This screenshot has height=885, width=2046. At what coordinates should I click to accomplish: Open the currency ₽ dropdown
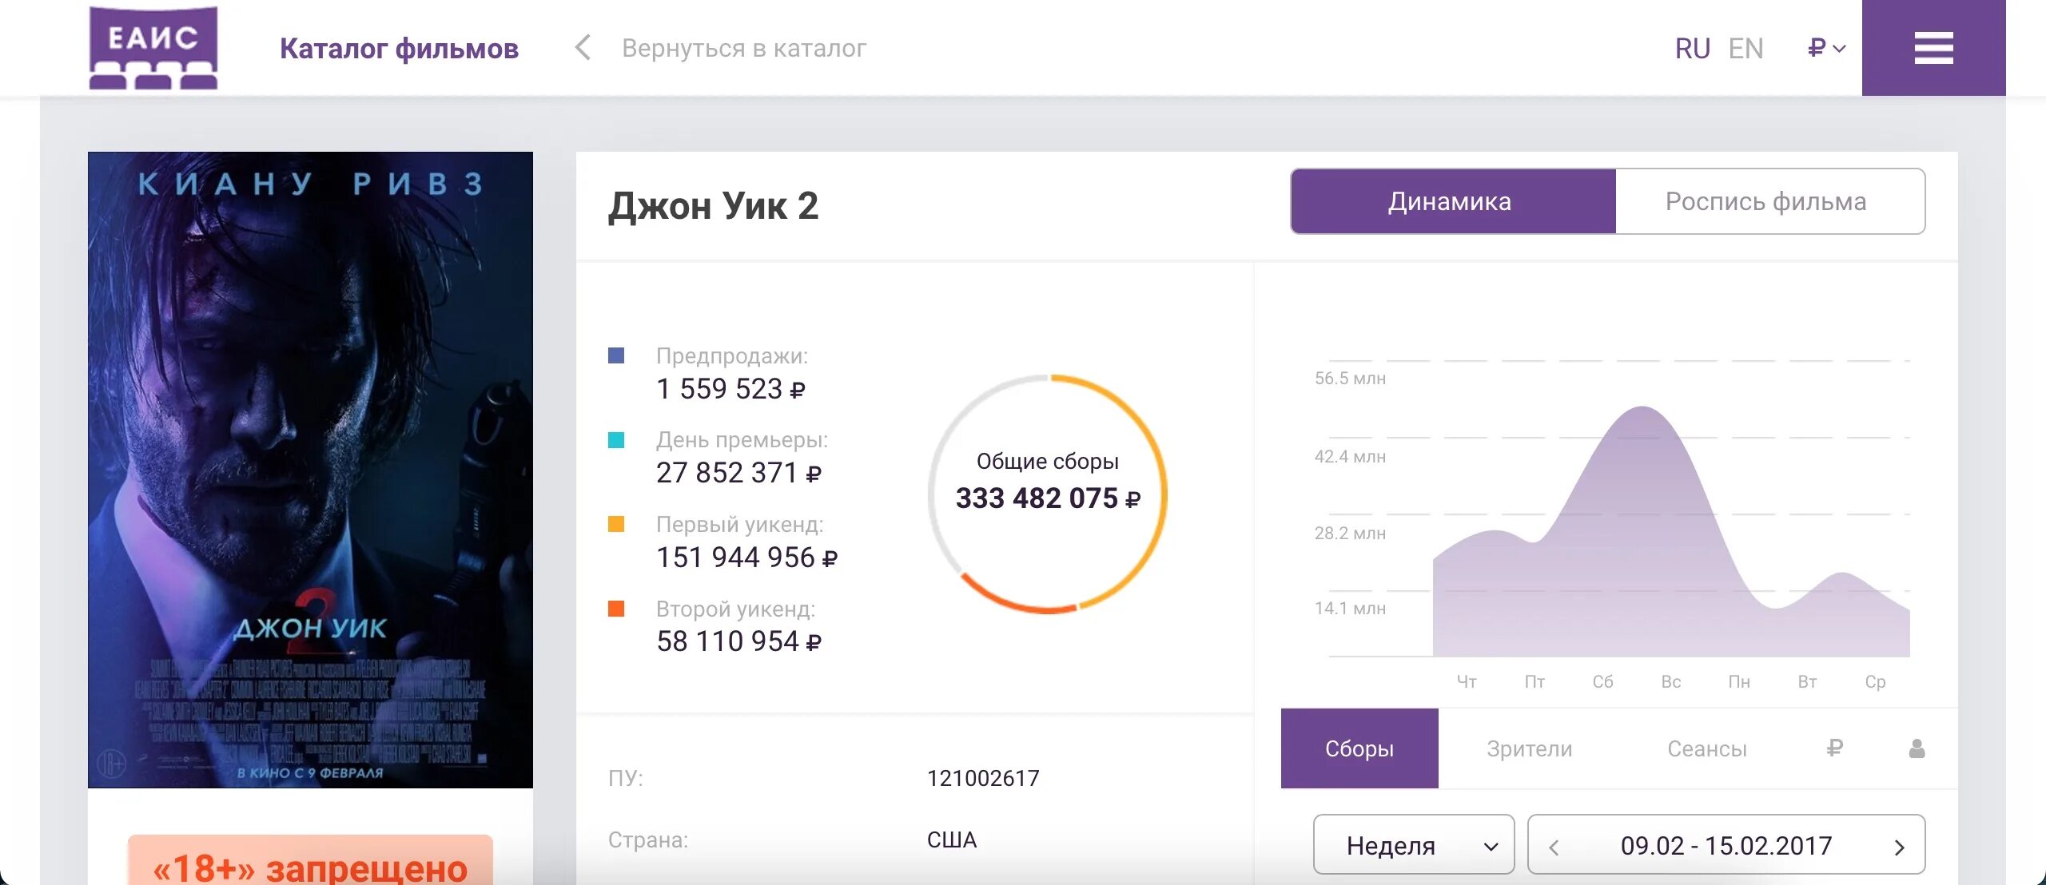(1826, 48)
